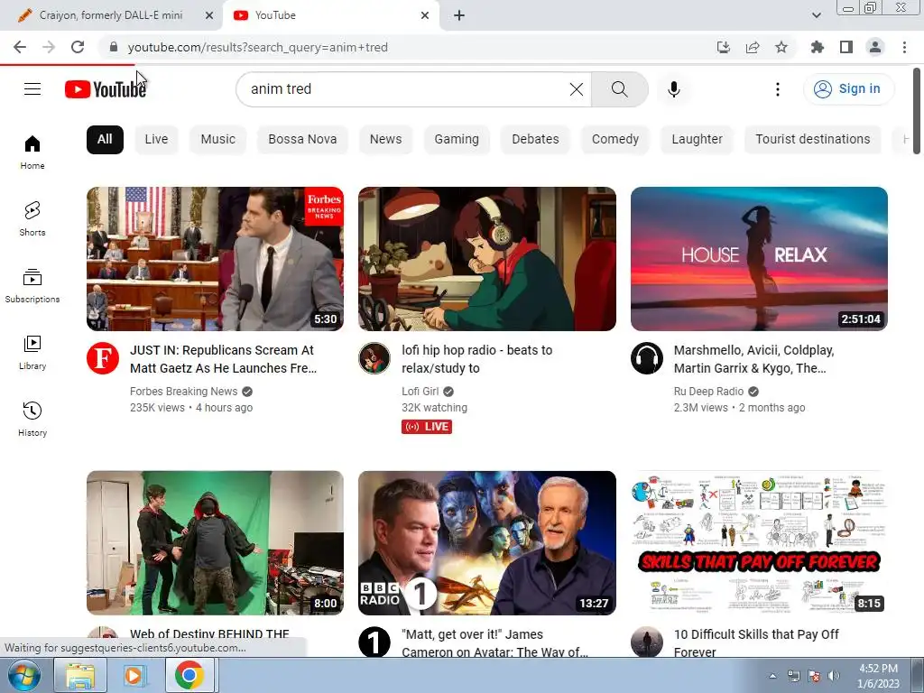Select the Bossa Nova filter chip
924x693 pixels.
tap(302, 140)
